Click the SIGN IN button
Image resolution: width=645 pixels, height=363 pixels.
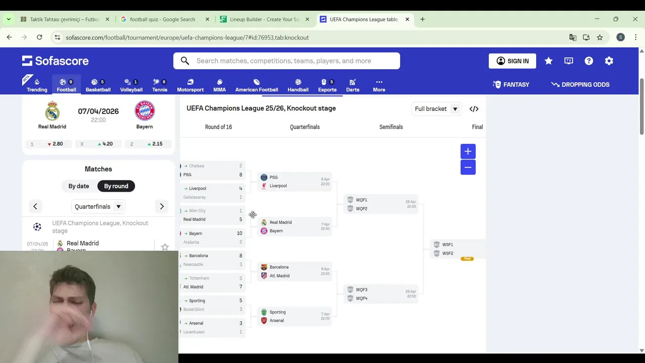coord(512,61)
